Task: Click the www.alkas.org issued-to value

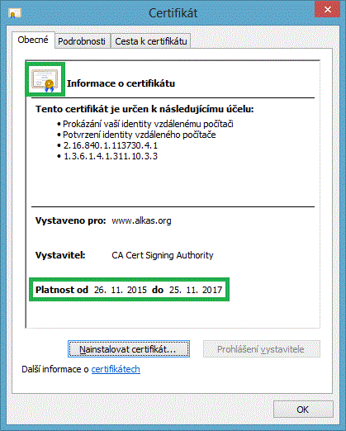Action: point(141,220)
